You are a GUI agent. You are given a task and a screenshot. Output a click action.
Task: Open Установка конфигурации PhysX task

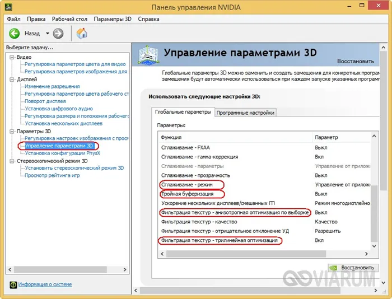(x=63, y=153)
